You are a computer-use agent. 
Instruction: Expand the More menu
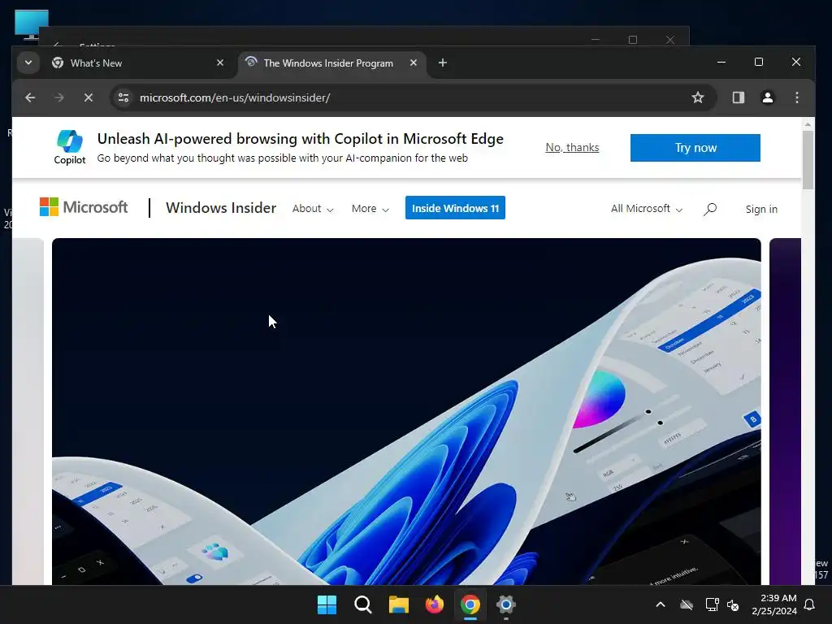click(x=370, y=209)
